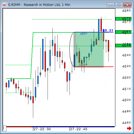Image resolution: width=134 pixels, height=134 pixels.
Task: Click the white box at timeline start
Action: click(5, 128)
